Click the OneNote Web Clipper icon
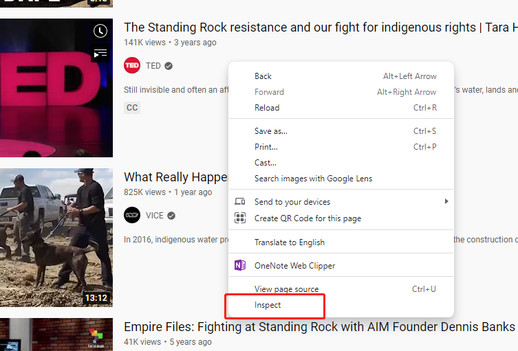The image size is (518, 351). (x=240, y=266)
